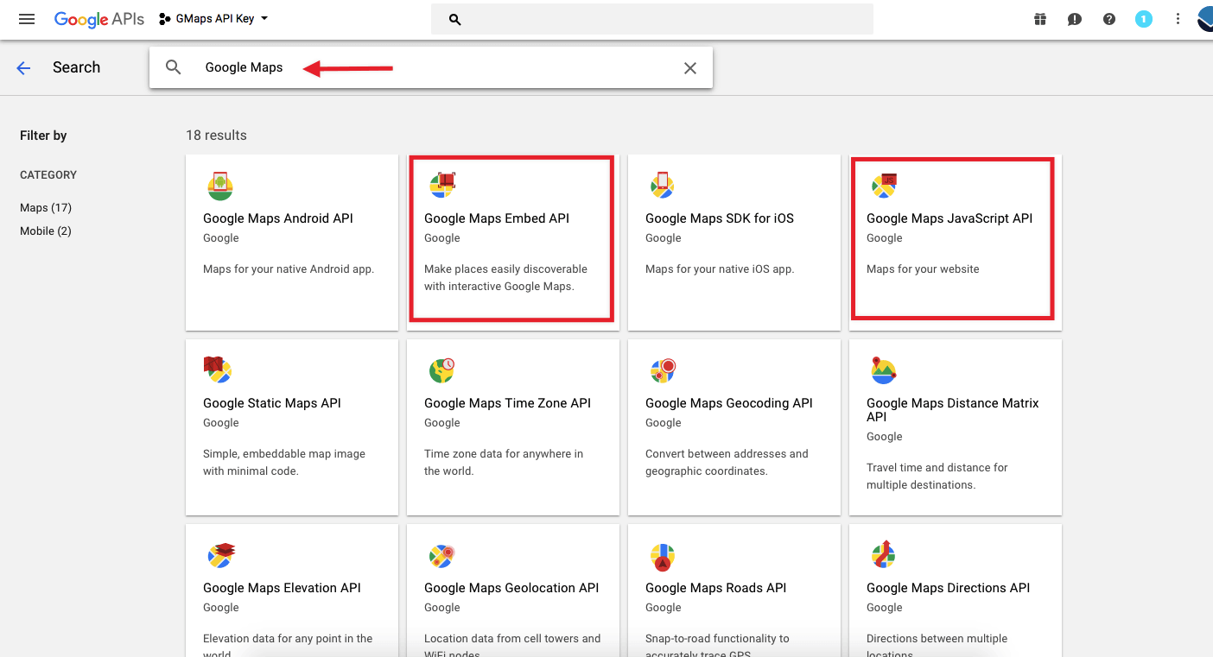The height and width of the screenshot is (657, 1213).
Task: Click the Google Maps Roads API icon
Action: point(663,557)
